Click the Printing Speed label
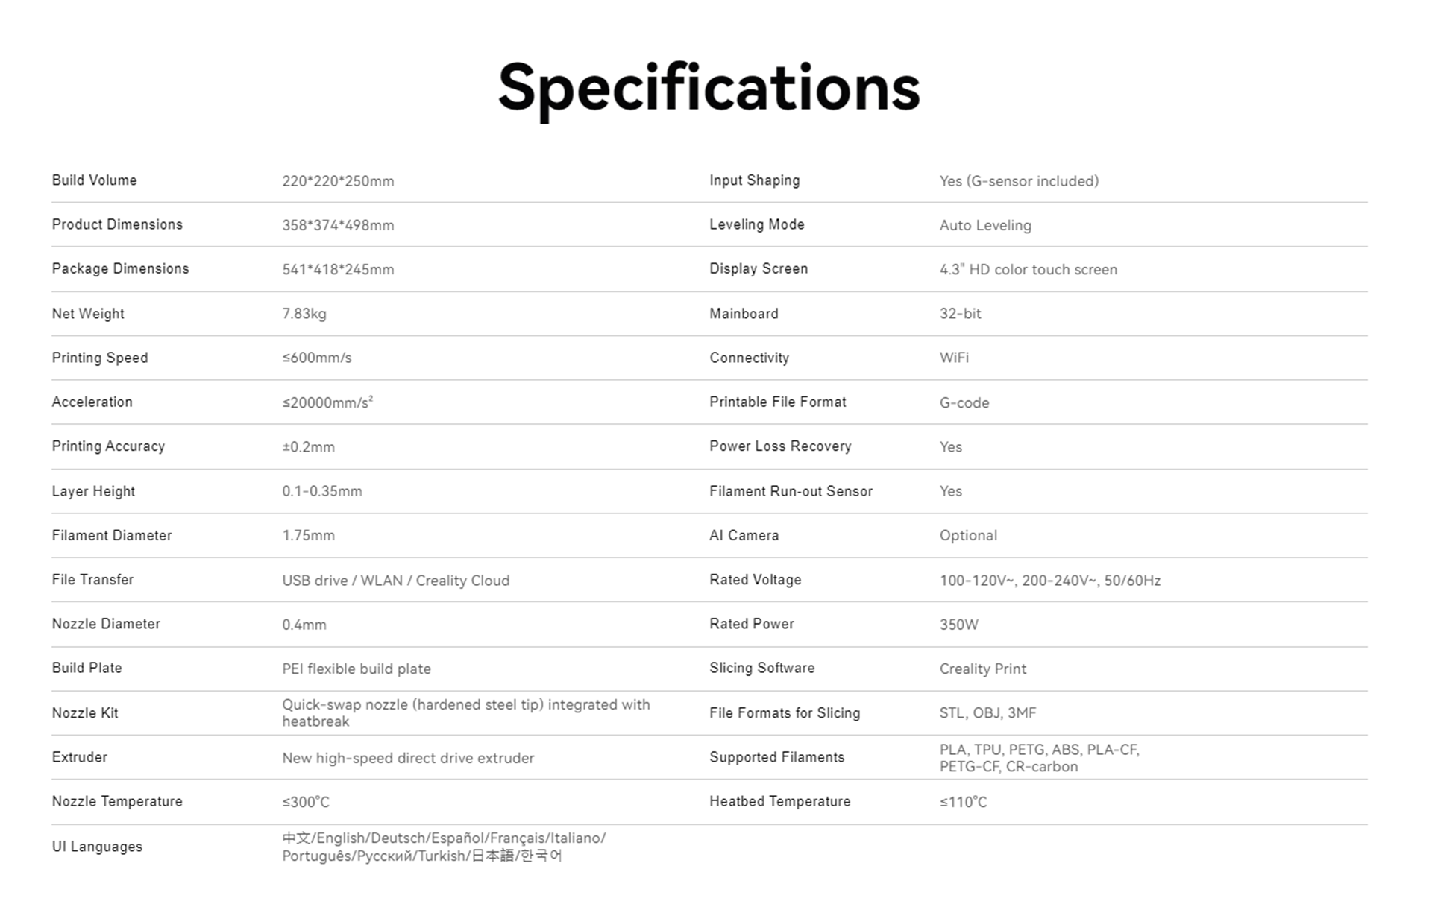Viewport: 1432px width, 907px height. coord(100,358)
